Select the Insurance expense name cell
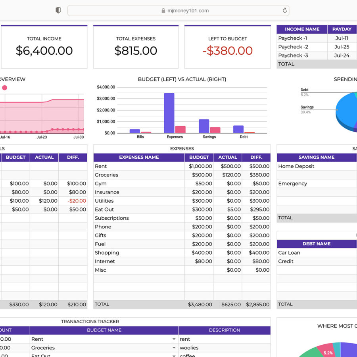 [139, 192]
